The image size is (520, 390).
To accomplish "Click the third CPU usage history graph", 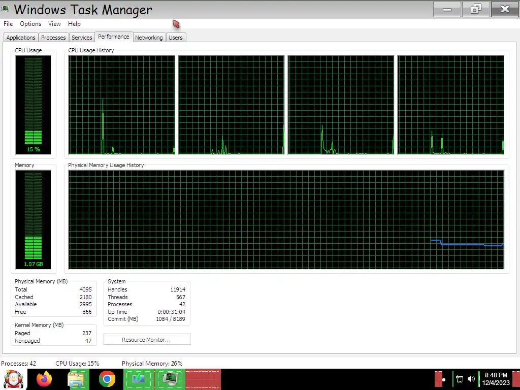I will click(341, 105).
